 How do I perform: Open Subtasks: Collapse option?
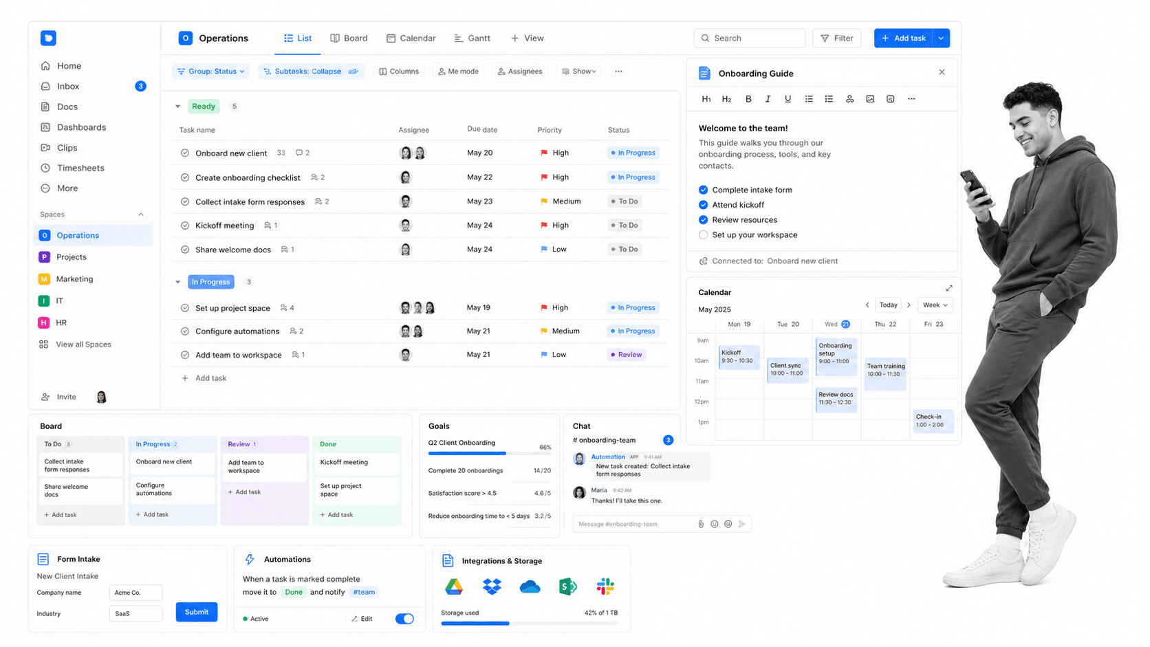[312, 72]
